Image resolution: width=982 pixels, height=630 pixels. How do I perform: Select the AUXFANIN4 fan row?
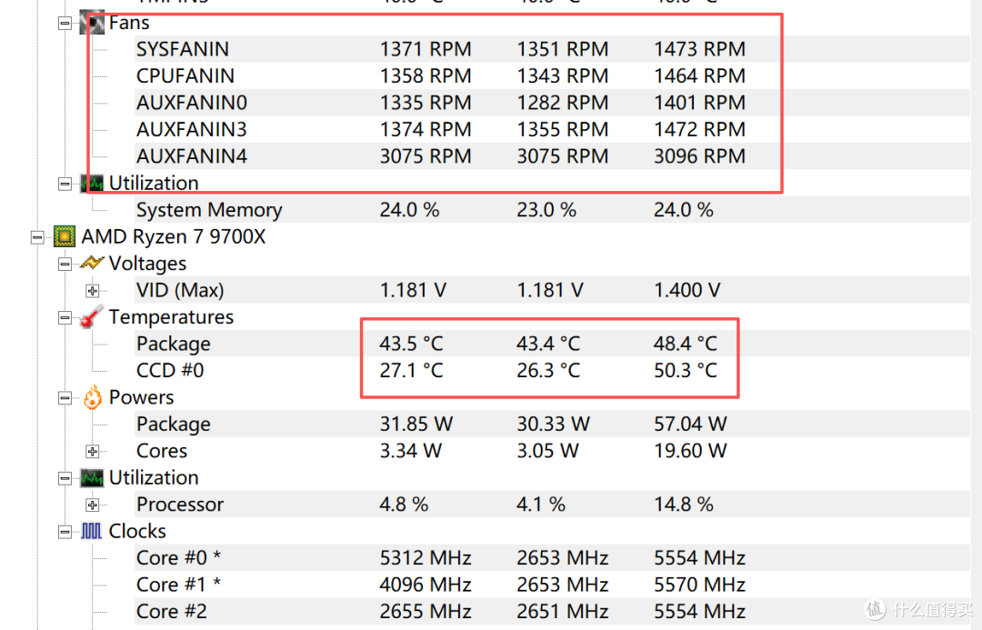[552, 156]
